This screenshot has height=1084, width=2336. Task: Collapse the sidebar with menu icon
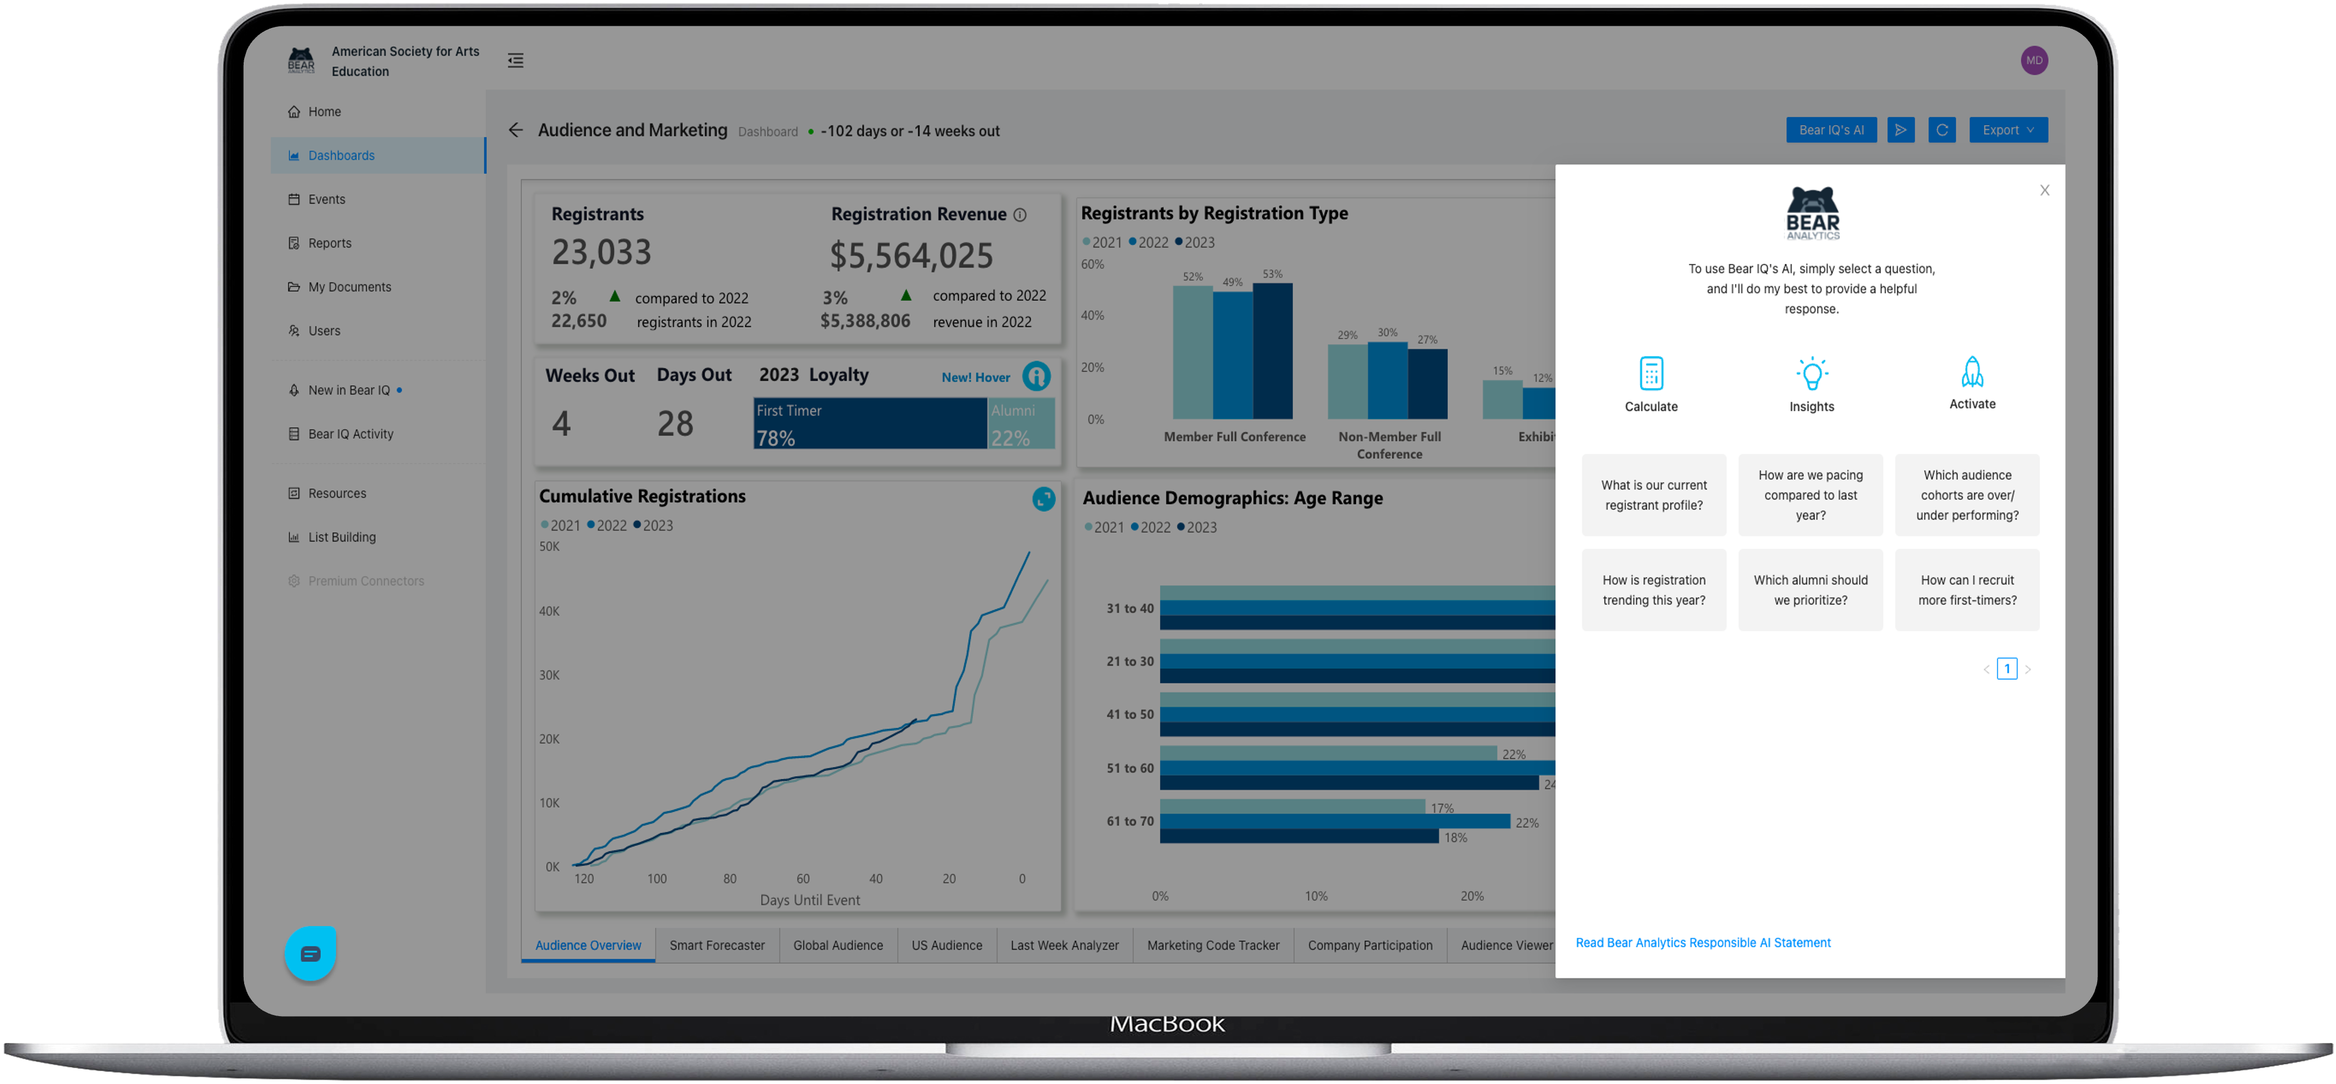tap(515, 61)
